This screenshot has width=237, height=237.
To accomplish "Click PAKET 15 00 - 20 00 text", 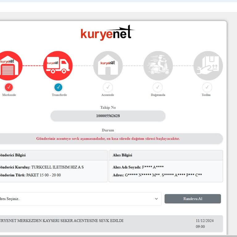I will [44, 175].
